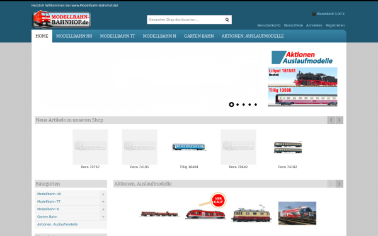
Task: Select the third slider pagination dot
Action: click(244, 104)
